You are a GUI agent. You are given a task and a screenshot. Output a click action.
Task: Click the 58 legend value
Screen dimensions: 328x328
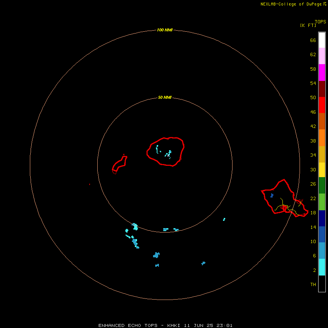[x=313, y=69]
